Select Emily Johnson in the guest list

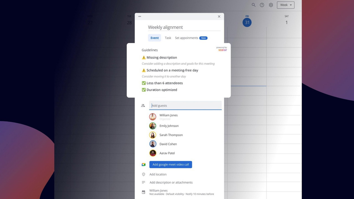169,126
